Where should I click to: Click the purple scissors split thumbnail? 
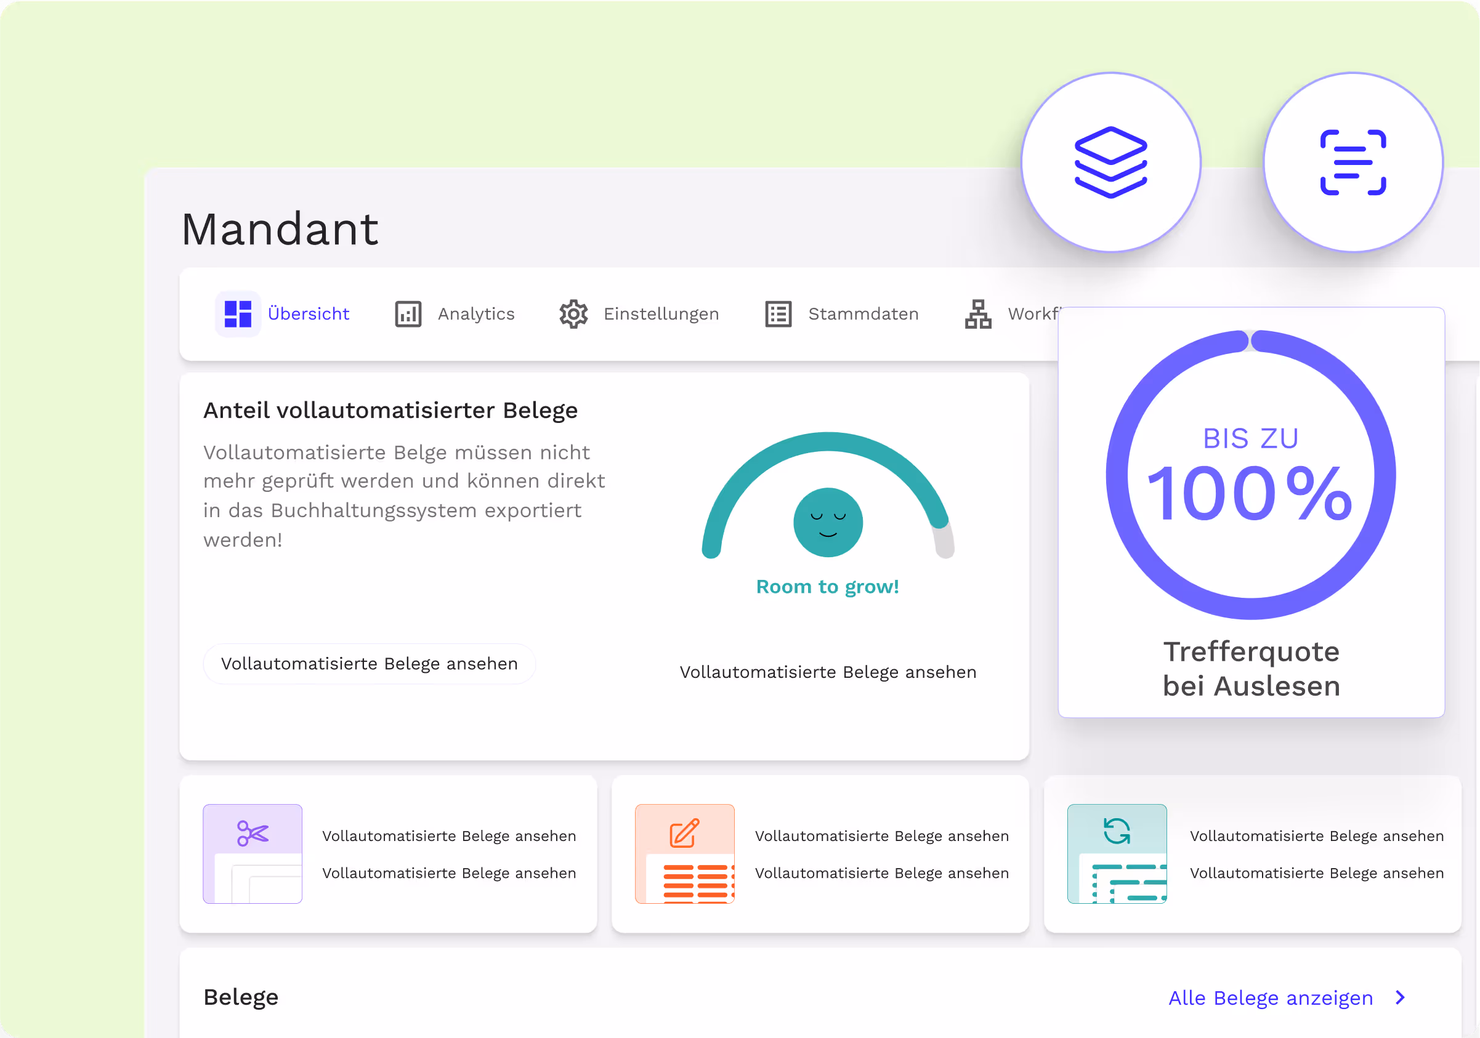coord(253,853)
